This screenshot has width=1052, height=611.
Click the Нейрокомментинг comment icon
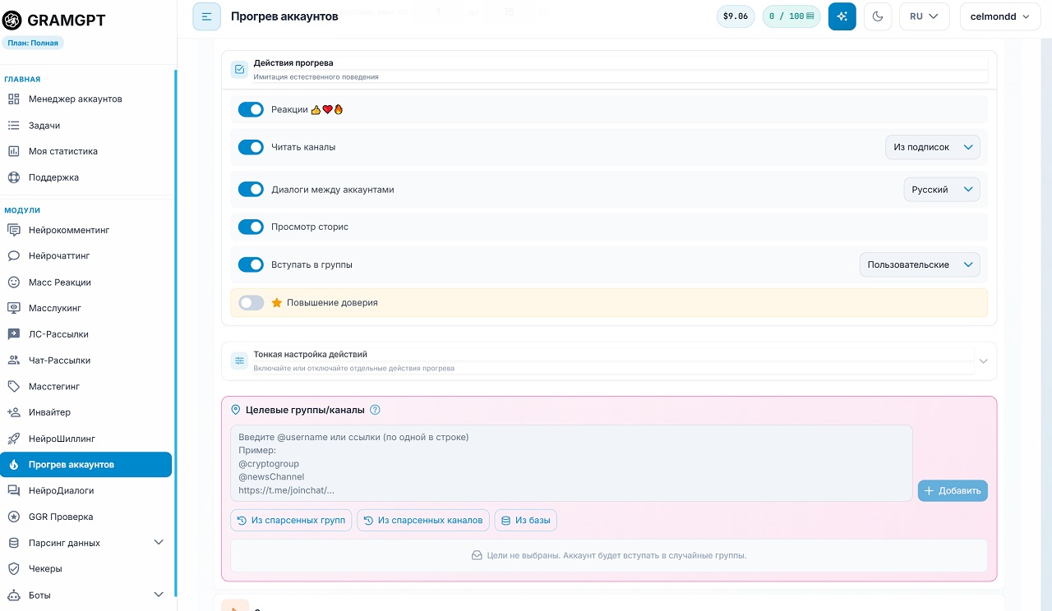[13, 230]
